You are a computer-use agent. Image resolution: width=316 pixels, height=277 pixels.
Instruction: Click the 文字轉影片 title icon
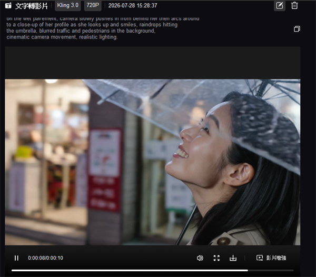pos(8,6)
